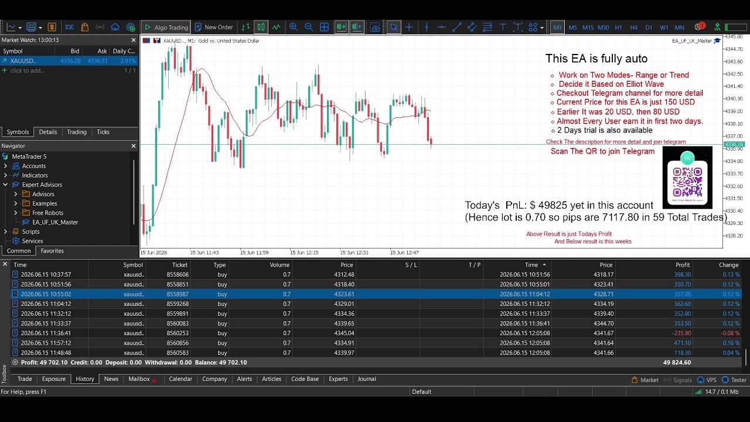The width and height of the screenshot is (750, 422).
Task: Select the text T tool
Action: (x=503, y=27)
